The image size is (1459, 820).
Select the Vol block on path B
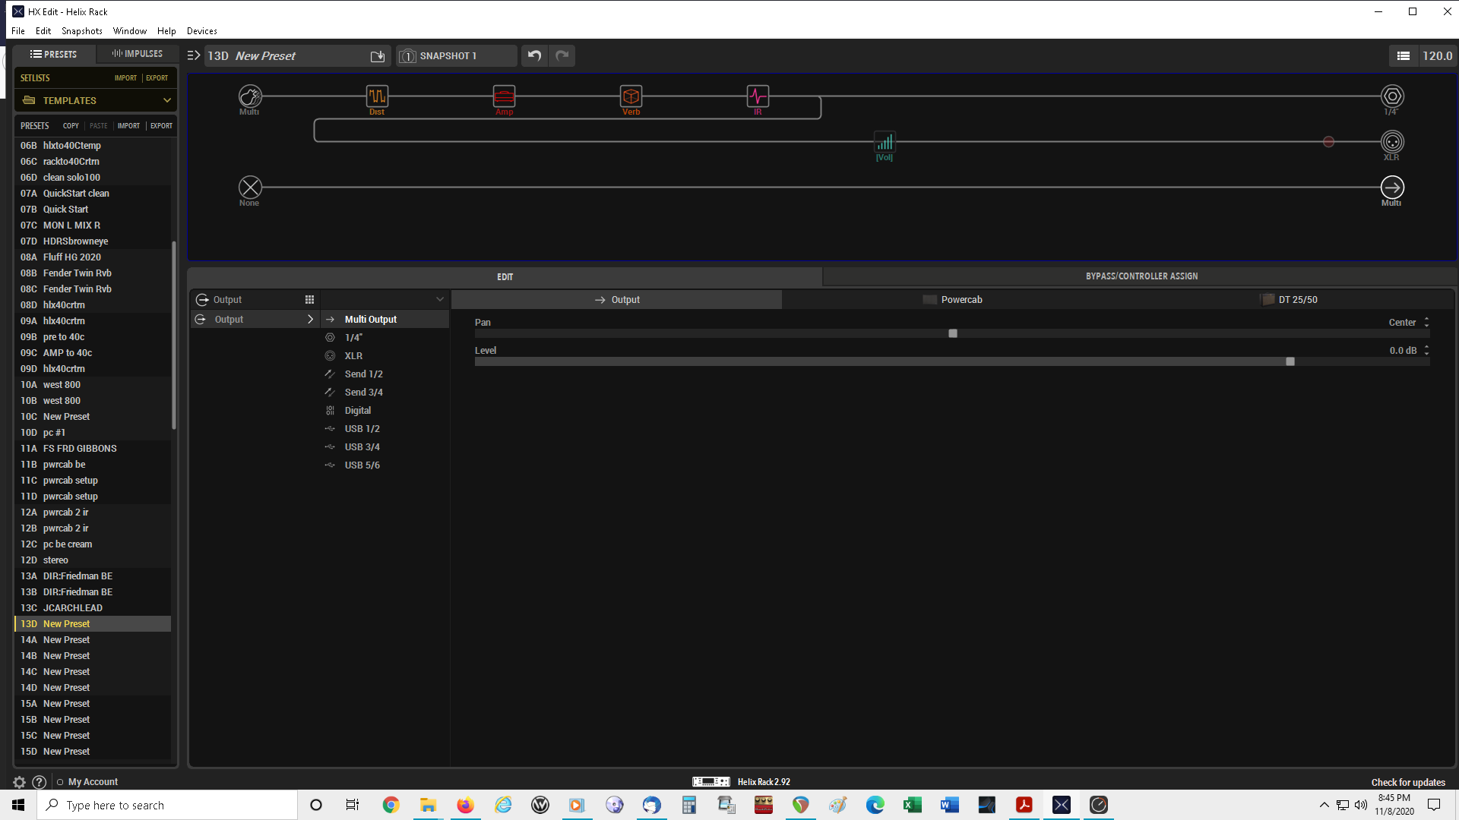pyautogui.click(x=885, y=142)
